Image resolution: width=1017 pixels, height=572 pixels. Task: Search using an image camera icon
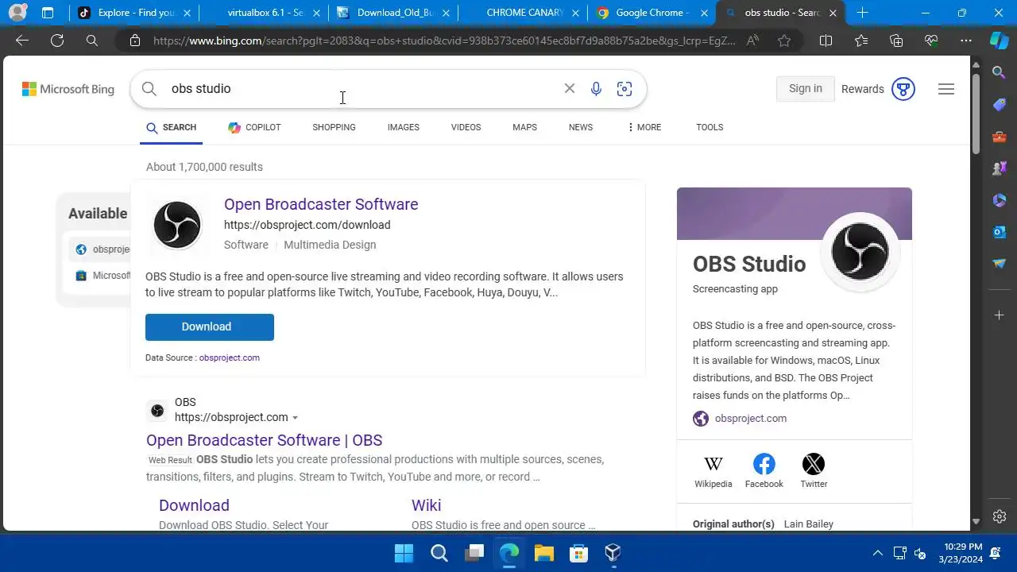click(x=625, y=89)
